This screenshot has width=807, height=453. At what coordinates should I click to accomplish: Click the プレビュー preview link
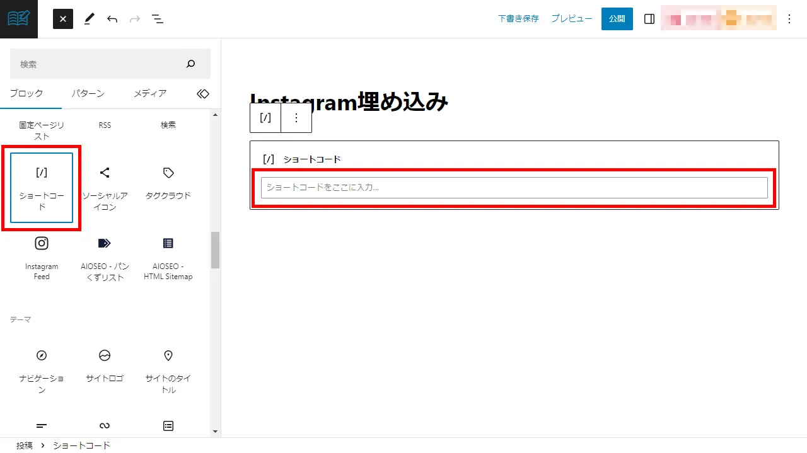(572, 19)
